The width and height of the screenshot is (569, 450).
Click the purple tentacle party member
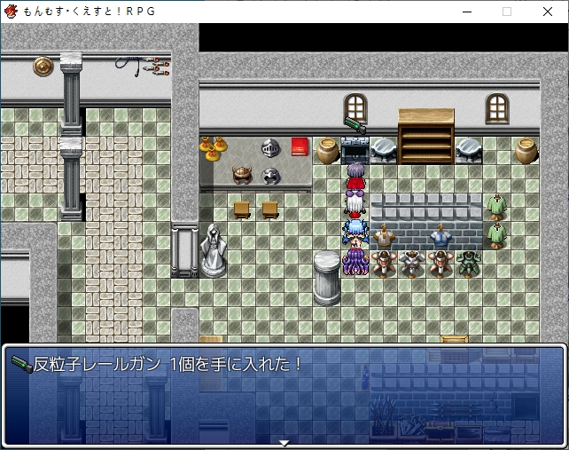coord(355,261)
